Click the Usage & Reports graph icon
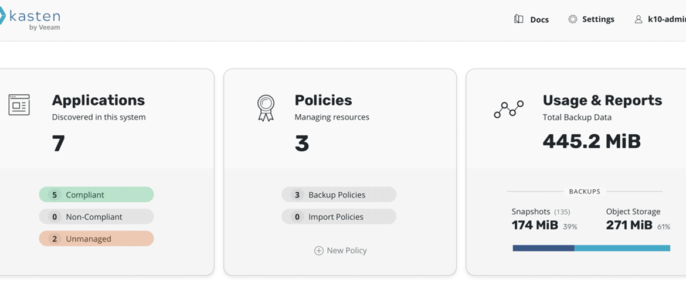The height and width of the screenshot is (300, 686). 508,110
